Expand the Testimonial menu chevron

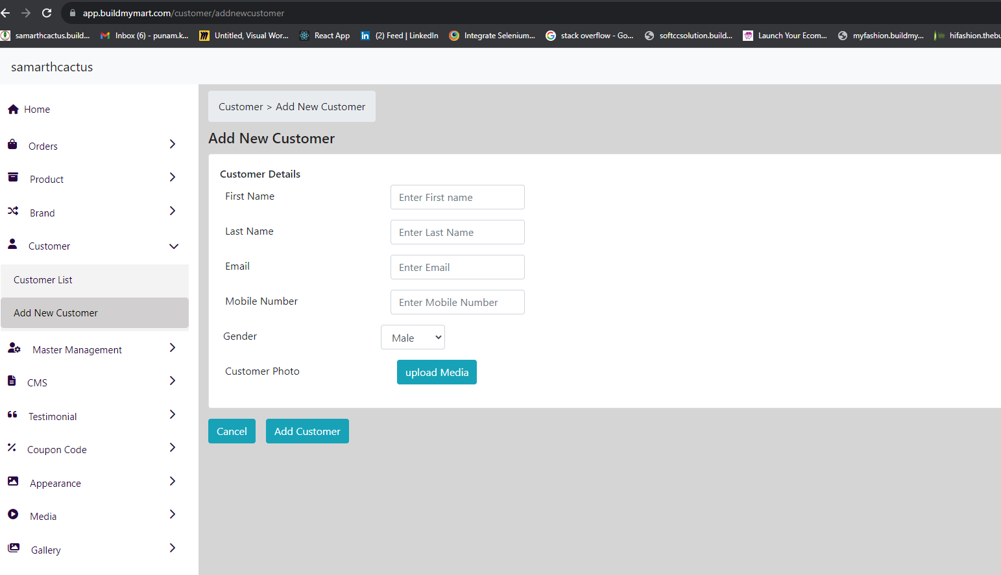[x=173, y=414]
